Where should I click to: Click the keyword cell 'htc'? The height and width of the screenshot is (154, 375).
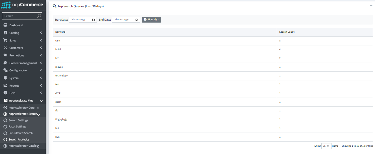click(165, 58)
